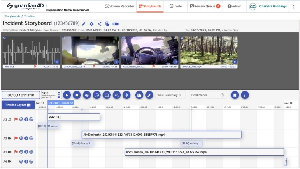The image size is (300, 169).
Task: Show info for track A1
Action: pos(26,152)
